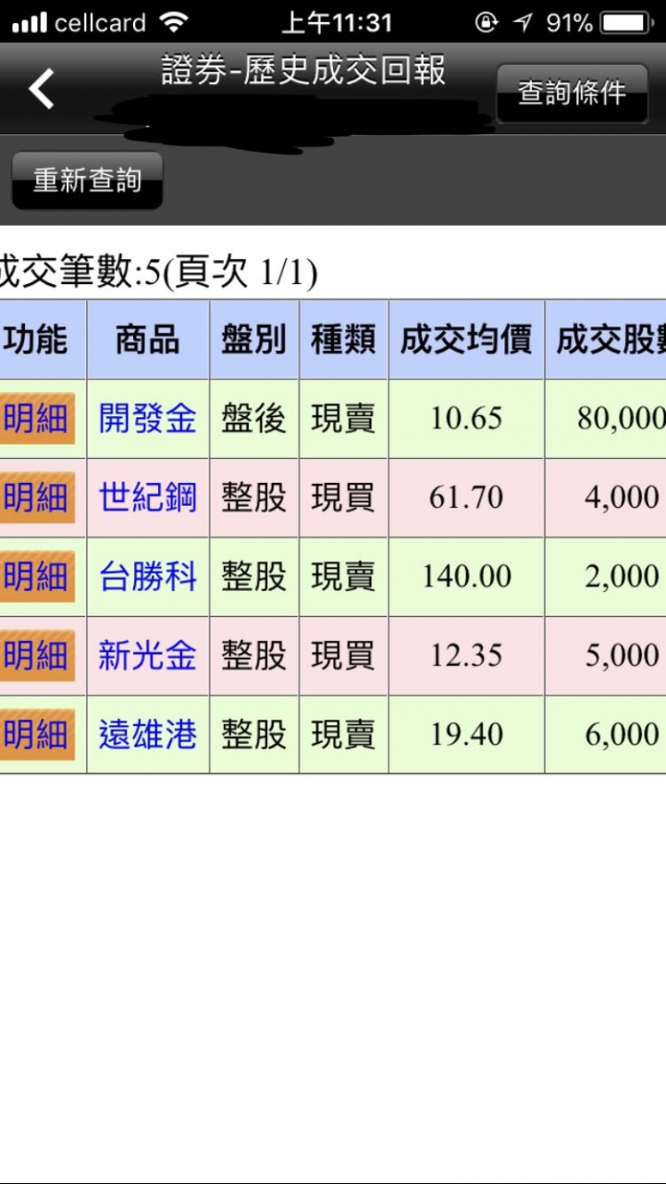
Task: Tap the Wi-Fi icon in status bar
Action: (173, 22)
